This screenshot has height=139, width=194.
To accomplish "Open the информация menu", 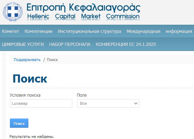I will click(x=179, y=31).
